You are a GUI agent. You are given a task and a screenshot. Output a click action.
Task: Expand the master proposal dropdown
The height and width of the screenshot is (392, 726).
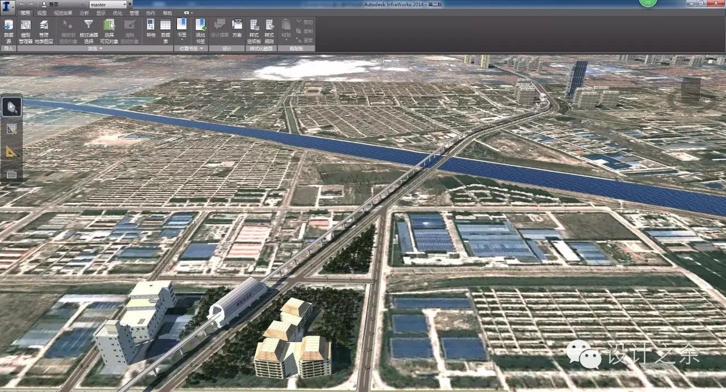[129, 5]
